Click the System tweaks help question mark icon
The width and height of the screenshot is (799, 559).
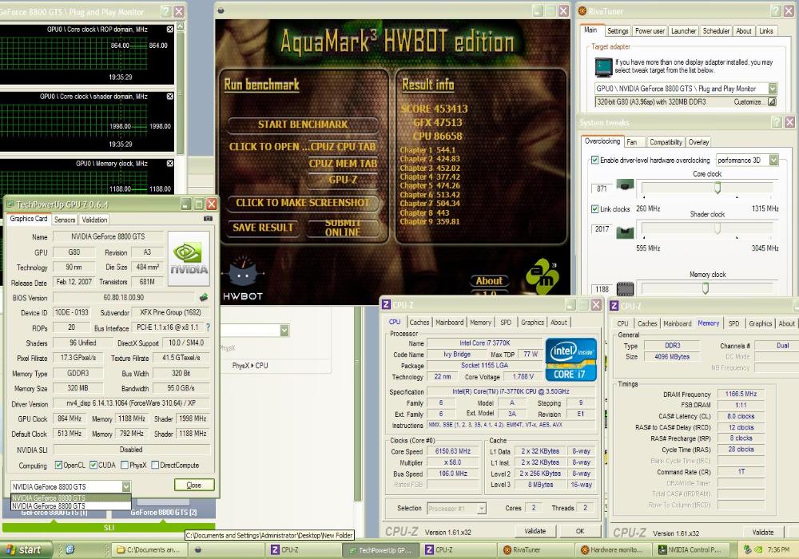[x=777, y=122]
